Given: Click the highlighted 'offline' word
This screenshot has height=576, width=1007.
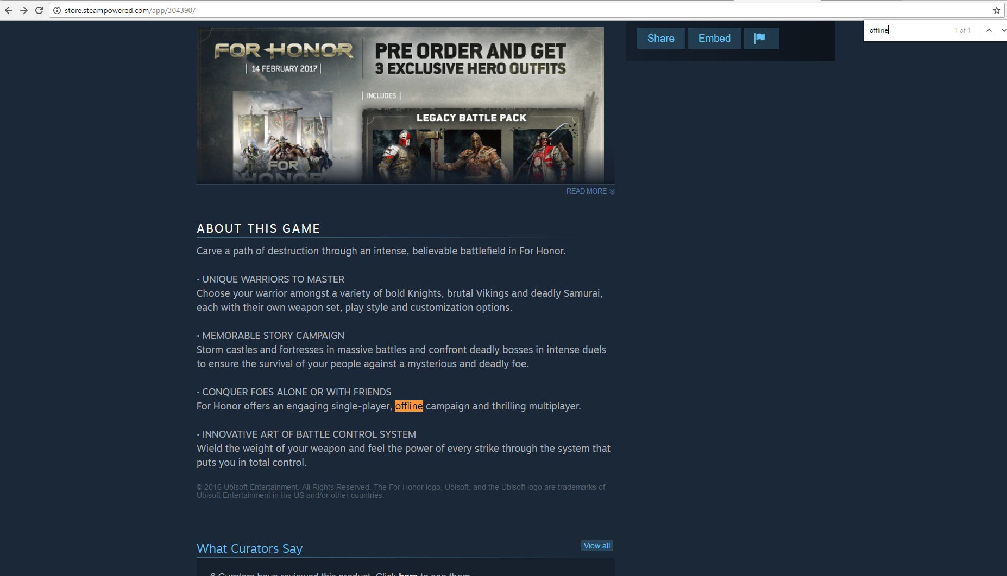Looking at the screenshot, I should tap(409, 406).
